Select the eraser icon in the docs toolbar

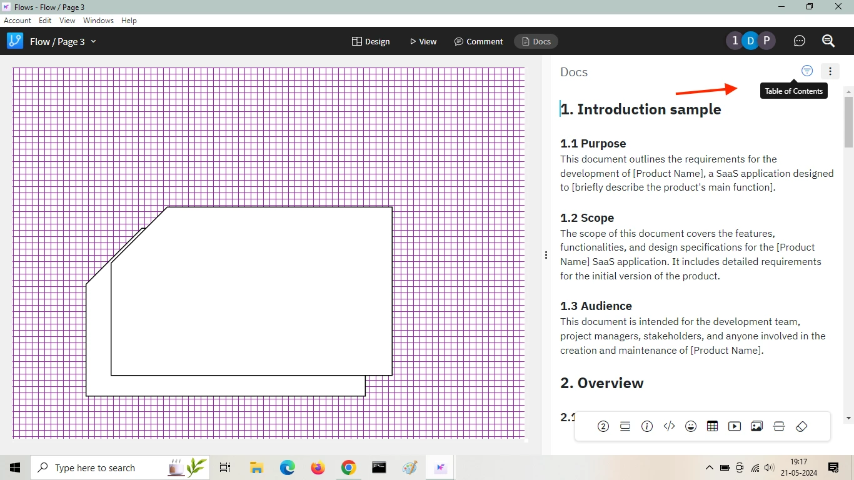(x=801, y=426)
